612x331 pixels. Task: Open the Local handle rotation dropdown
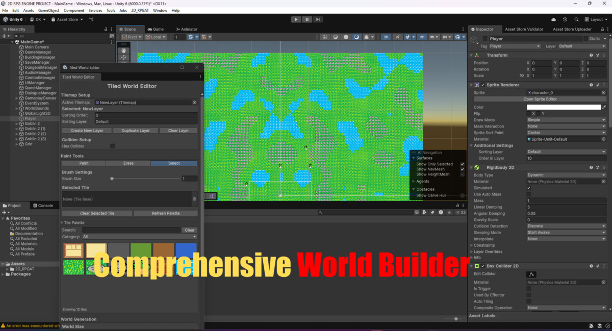click(156, 37)
